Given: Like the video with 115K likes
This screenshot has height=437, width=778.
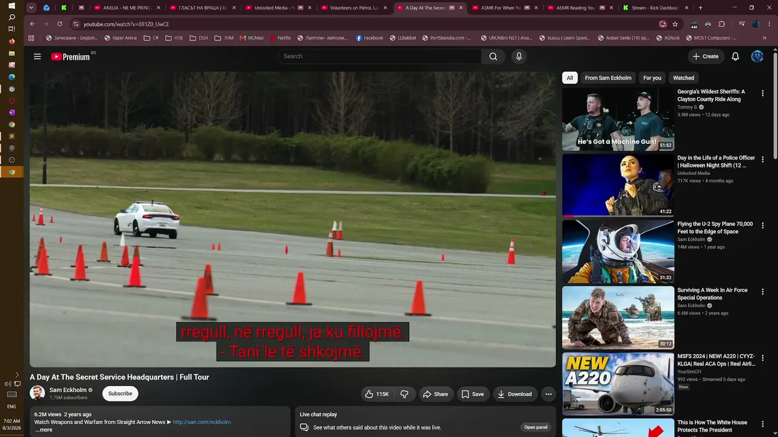Looking at the screenshot, I should tap(377, 394).
